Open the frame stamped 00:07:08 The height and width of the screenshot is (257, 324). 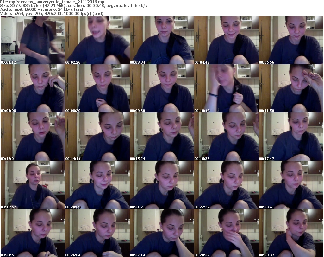[x=33, y=88]
